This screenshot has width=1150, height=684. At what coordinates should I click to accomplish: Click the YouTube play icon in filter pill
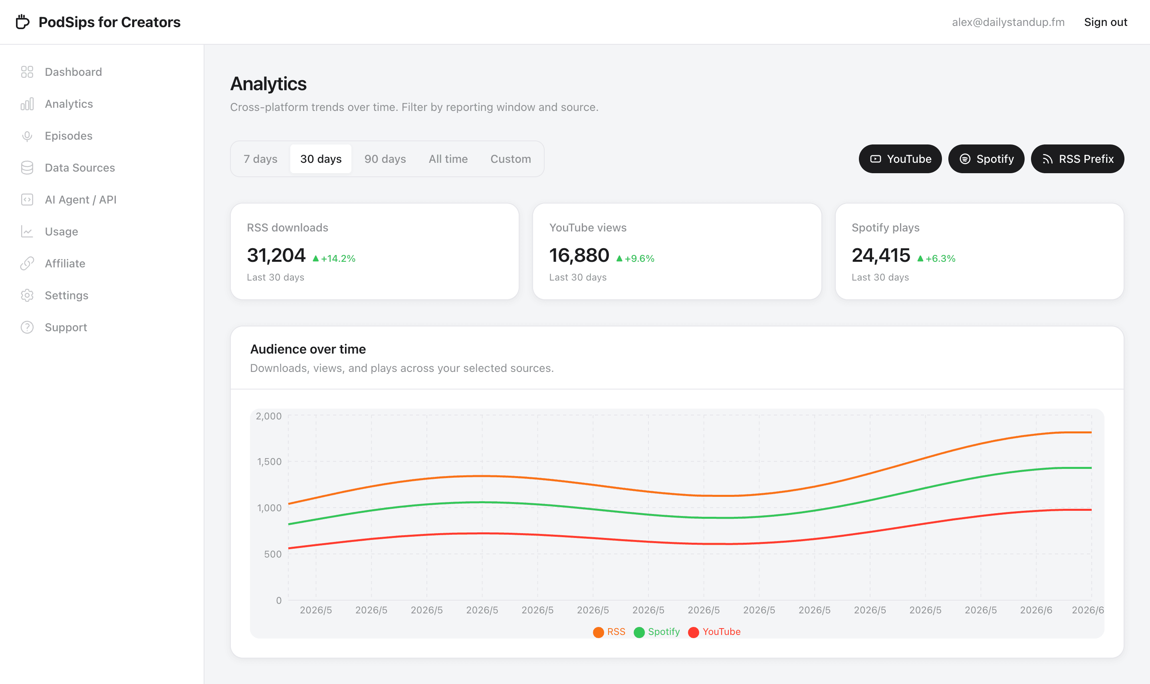875,159
